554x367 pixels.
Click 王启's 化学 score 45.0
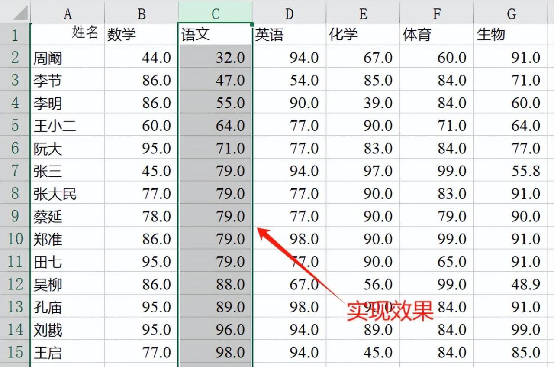pyautogui.click(x=363, y=351)
